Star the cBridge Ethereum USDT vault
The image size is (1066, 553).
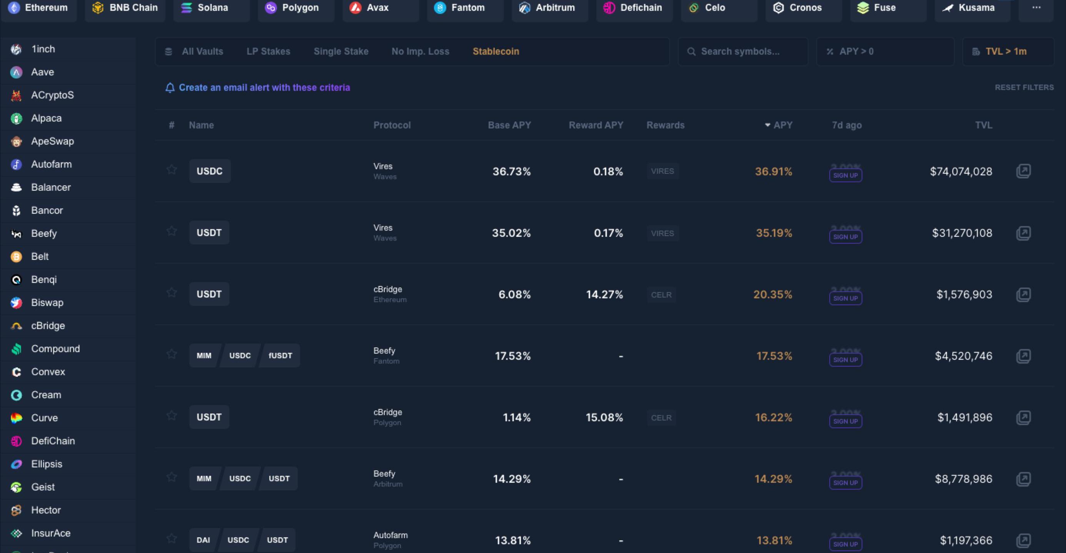(172, 293)
